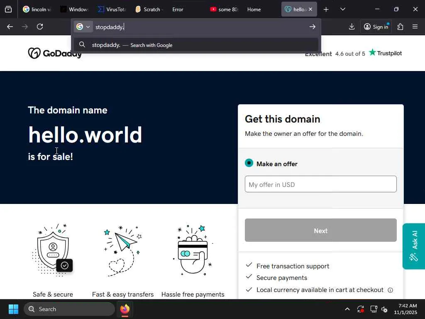
Task: Switch to the VirusTotal tab
Action: (x=112, y=9)
